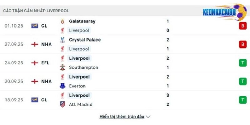Open the Galatasaray team name link
This screenshot has height=125, width=250.
(82, 22)
